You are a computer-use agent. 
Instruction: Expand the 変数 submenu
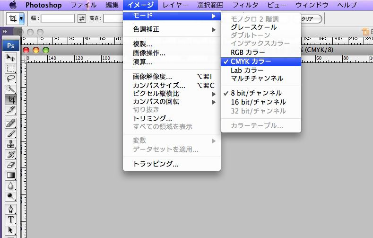[172, 141]
